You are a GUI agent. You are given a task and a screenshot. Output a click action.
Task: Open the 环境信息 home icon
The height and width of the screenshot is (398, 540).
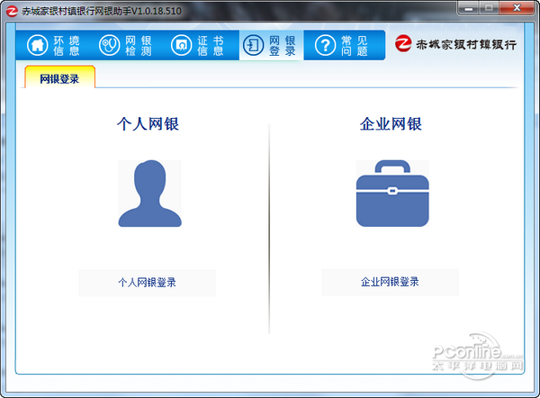click(37, 46)
